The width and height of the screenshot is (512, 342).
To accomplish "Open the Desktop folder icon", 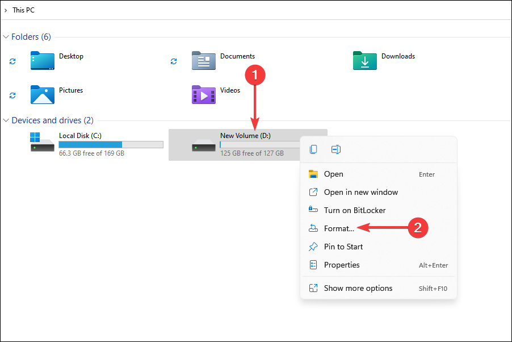I will tap(43, 61).
